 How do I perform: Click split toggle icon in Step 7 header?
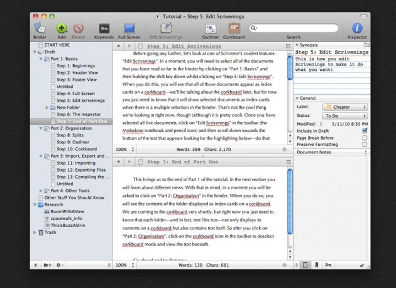[x=289, y=162]
